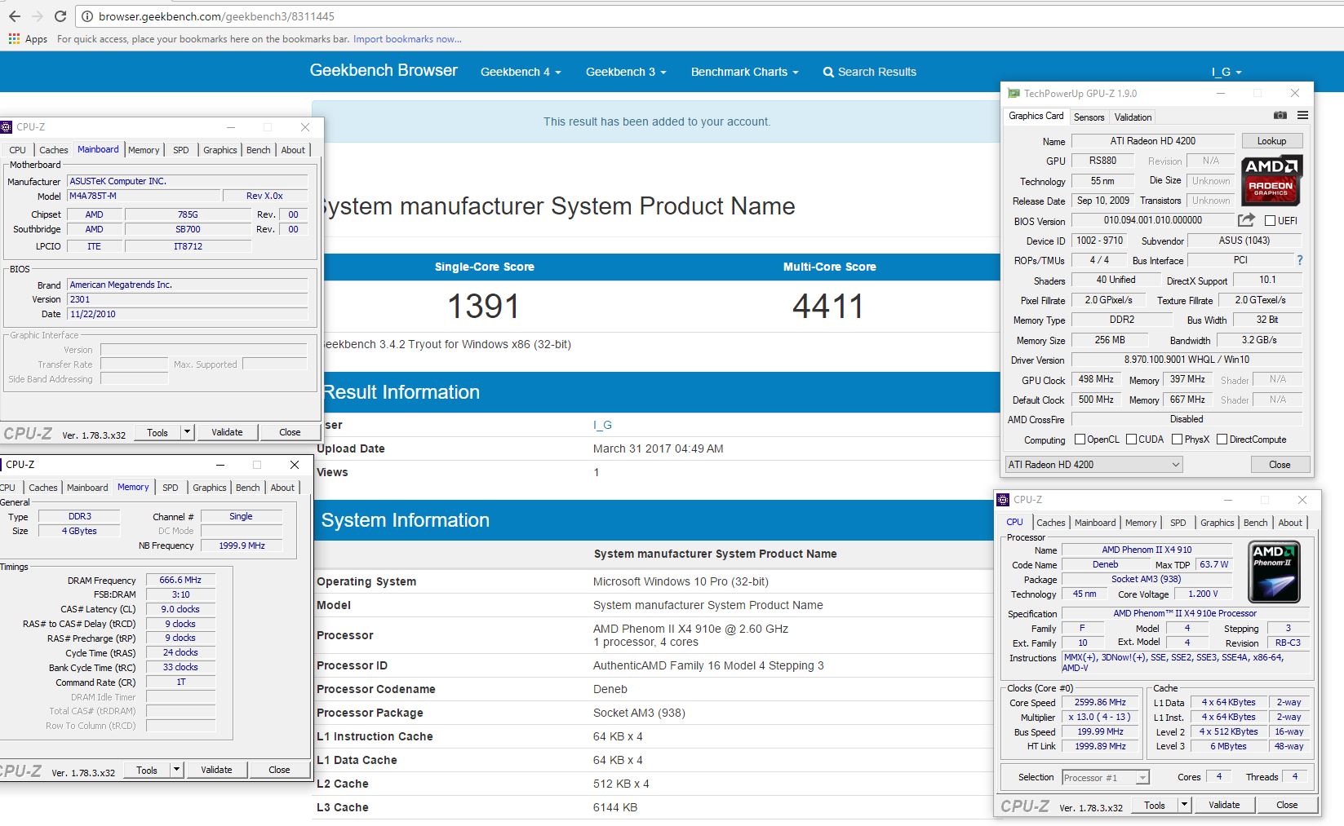Click the GPU-Z camera screenshot icon
The height and width of the screenshot is (826, 1344).
[x=1280, y=116]
